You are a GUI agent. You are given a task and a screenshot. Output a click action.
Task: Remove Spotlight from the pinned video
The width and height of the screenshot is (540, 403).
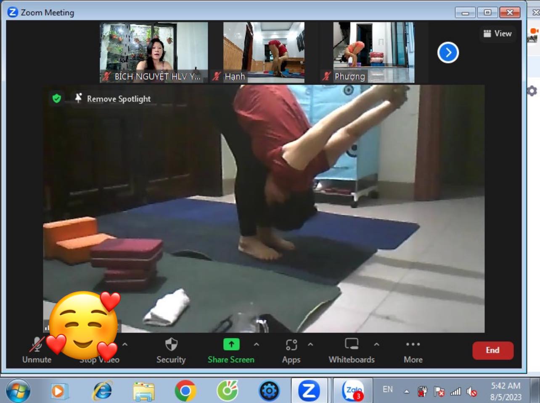click(x=113, y=99)
